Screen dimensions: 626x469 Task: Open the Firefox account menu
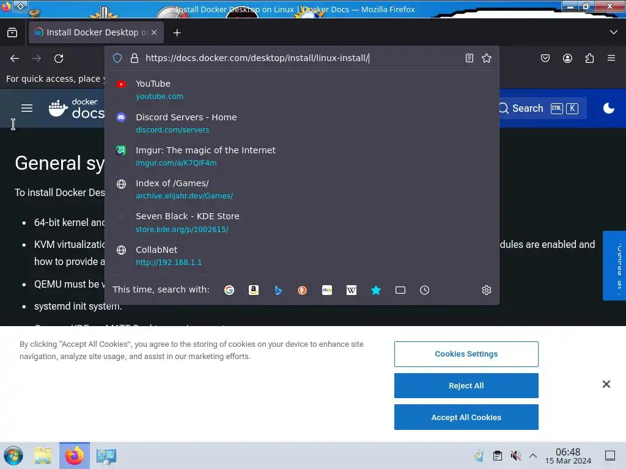point(567,58)
